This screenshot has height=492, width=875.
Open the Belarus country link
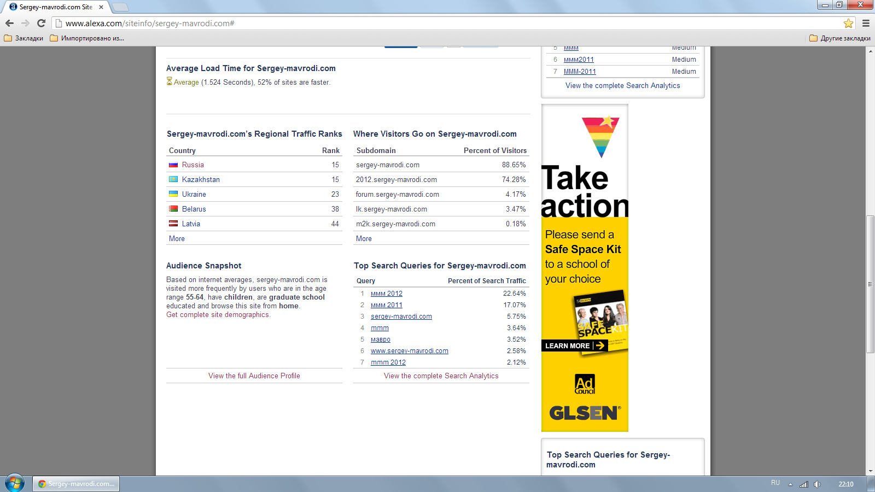coord(194,209)
